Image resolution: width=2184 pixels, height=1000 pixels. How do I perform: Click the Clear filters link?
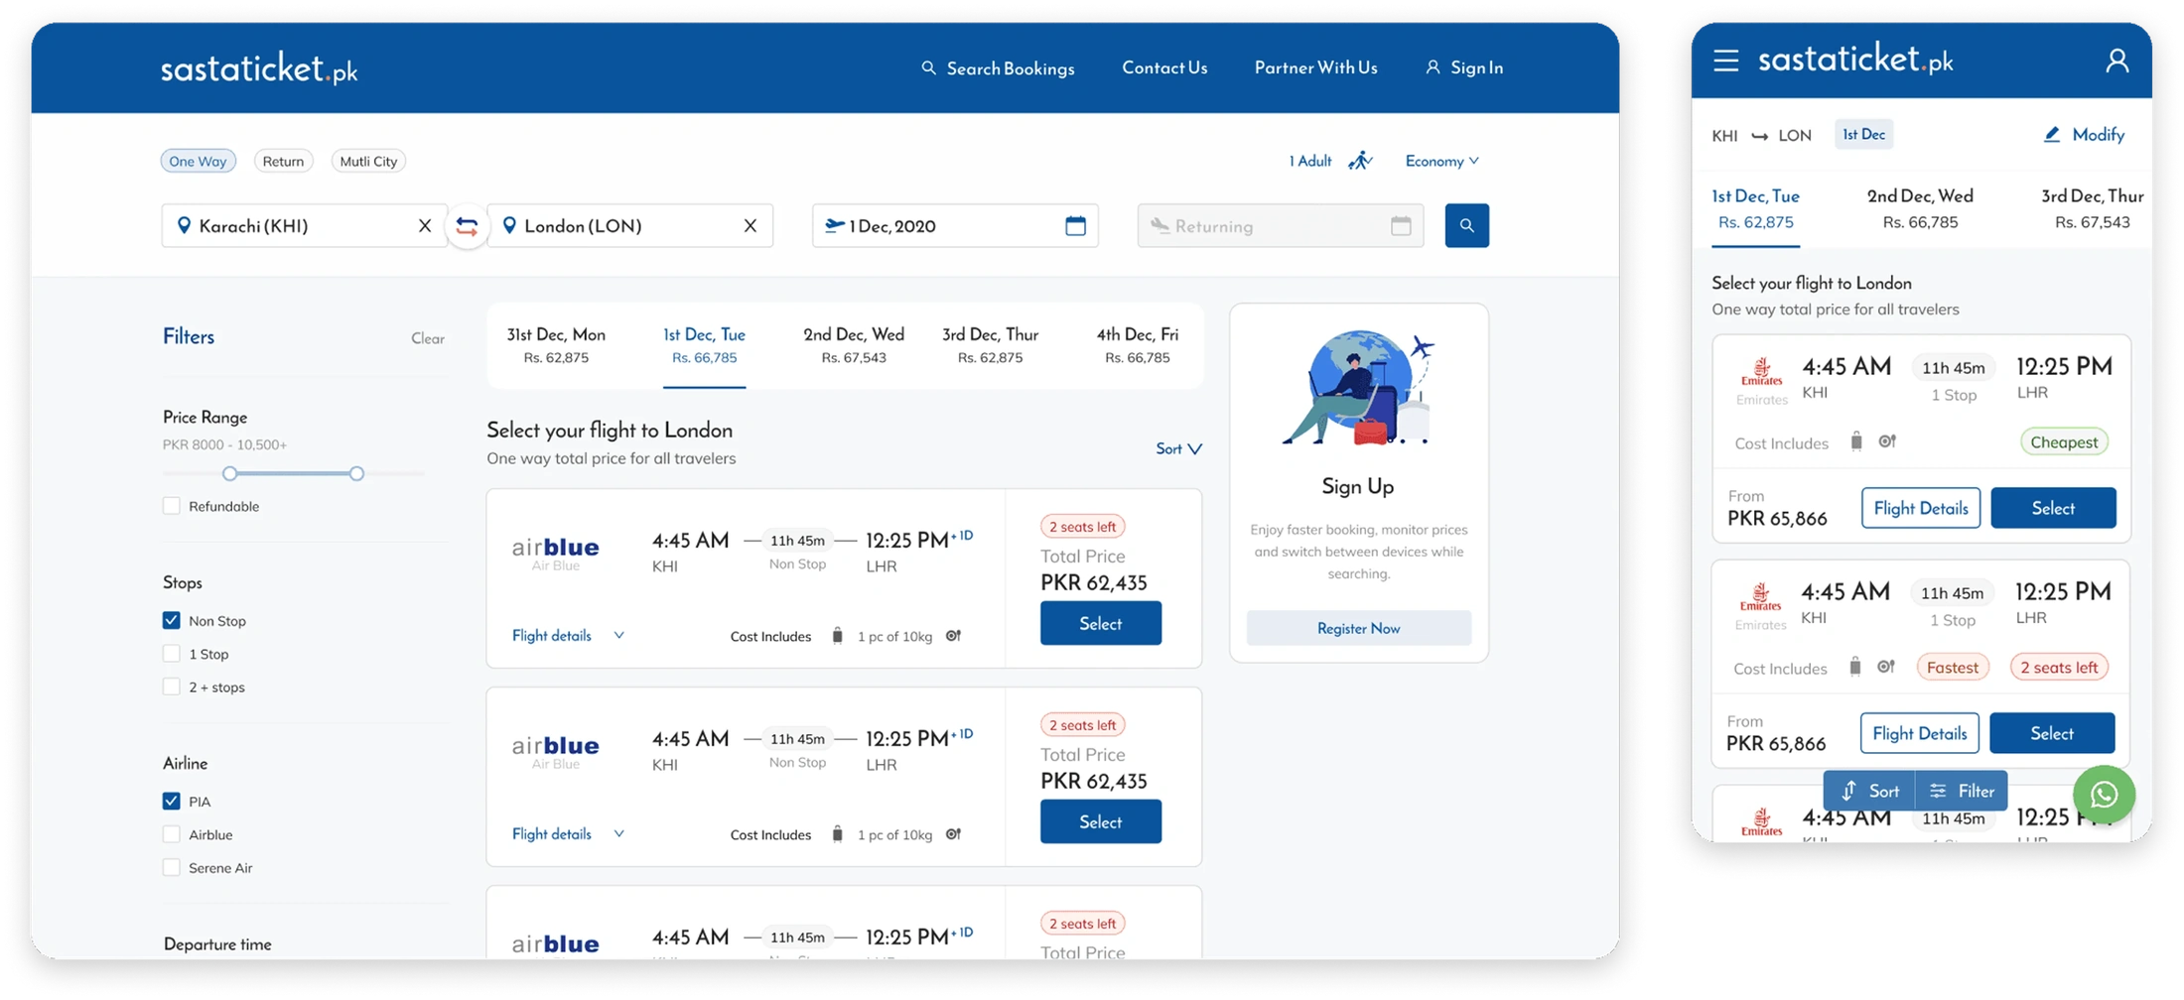pyautogui.click(x=428, y=338)
